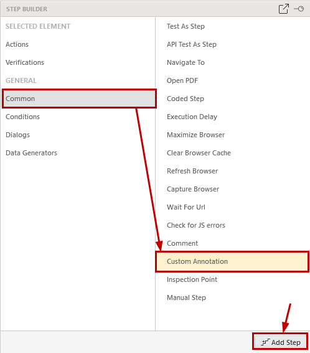Choose the Coded Step option
Screen dimensions: 310x353
pos(186,99)
